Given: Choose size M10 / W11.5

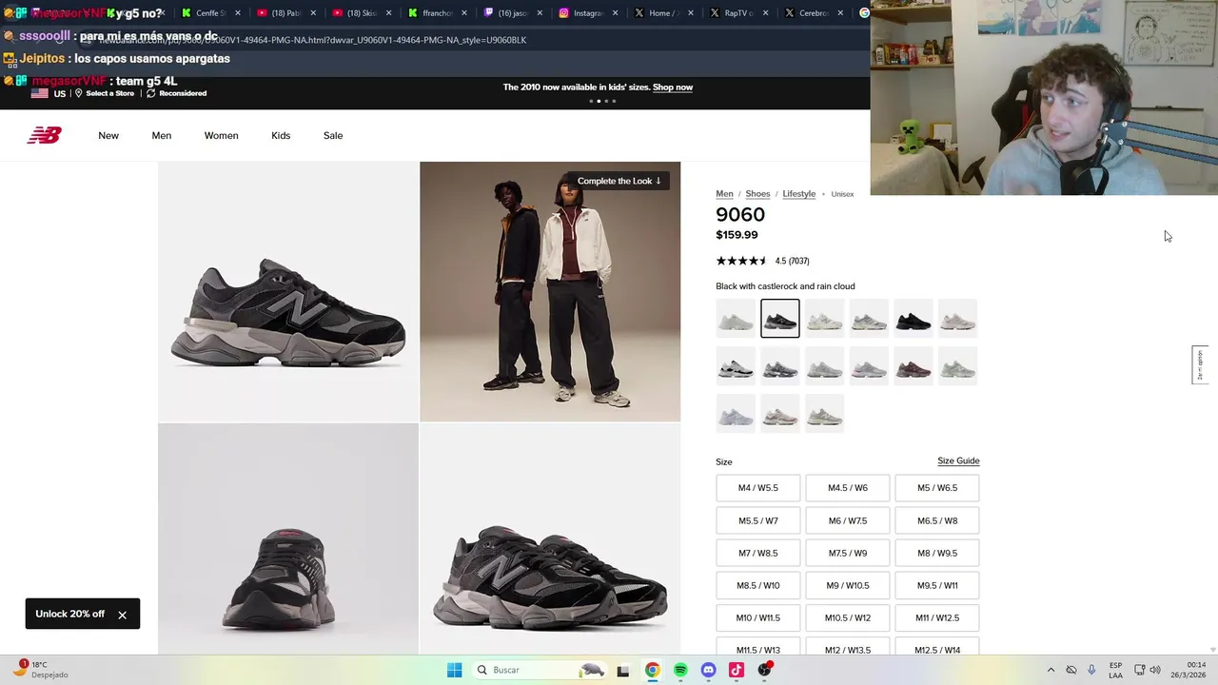Looking at the screenshot, I should click(x=758, y=617).
